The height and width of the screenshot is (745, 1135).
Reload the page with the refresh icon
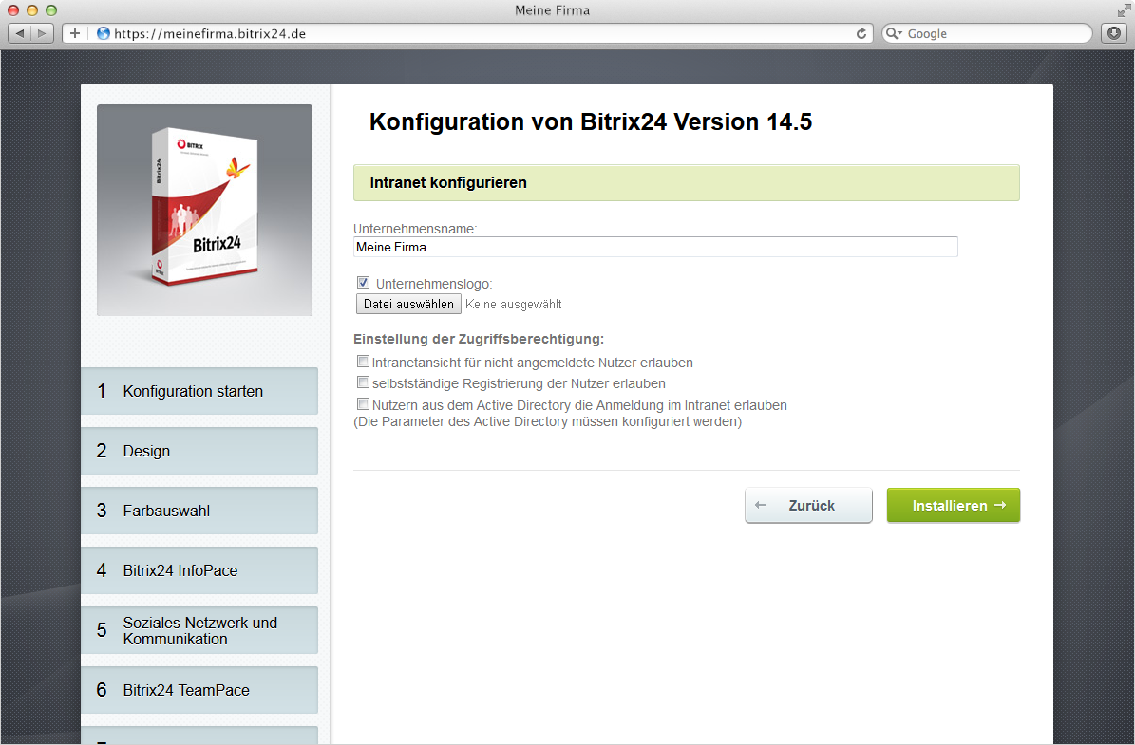pos(861,33)
